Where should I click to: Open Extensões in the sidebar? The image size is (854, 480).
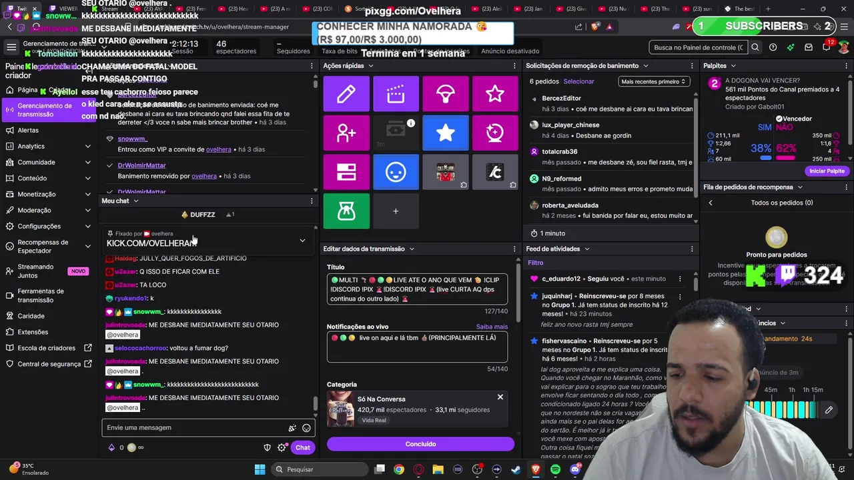(x=33, y=332)
